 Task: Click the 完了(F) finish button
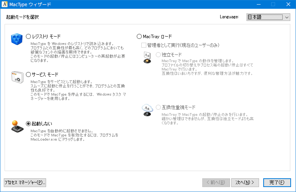click(x=277, y=182)
